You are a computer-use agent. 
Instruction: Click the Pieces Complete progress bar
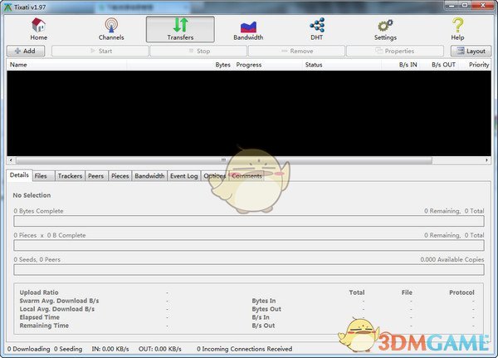249,245
